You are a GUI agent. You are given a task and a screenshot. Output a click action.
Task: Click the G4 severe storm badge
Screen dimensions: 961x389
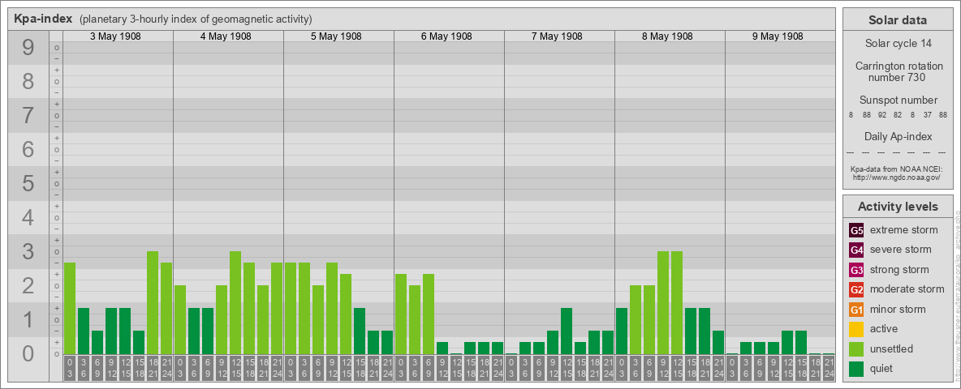pos(856,250)
